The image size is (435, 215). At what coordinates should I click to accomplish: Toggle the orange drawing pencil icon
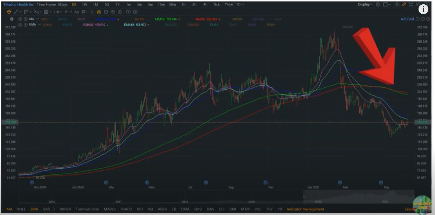click(404, 4)
